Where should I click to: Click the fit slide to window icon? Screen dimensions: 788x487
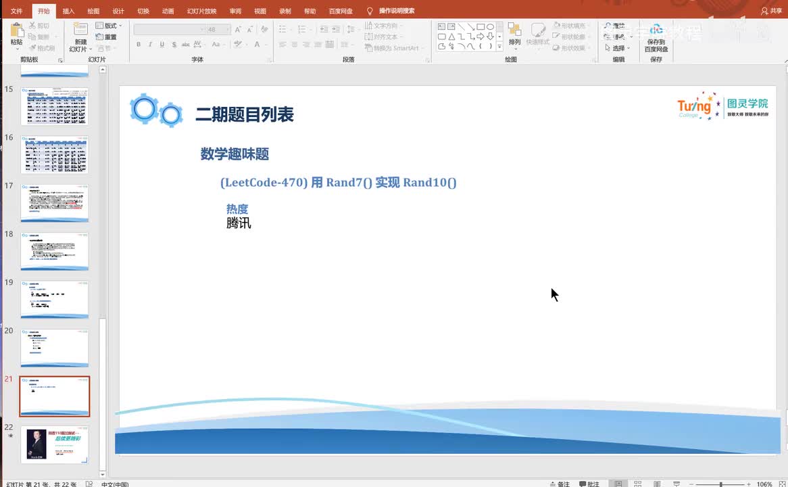(x=782, y=484)
